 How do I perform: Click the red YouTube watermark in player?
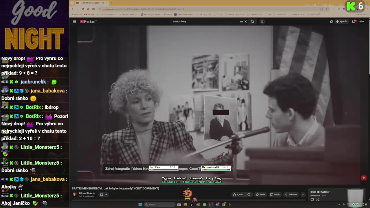(364, 178)
